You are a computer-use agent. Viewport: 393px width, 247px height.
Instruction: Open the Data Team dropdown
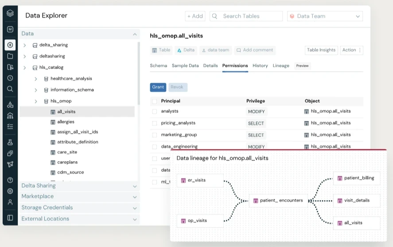pos(325,16)
